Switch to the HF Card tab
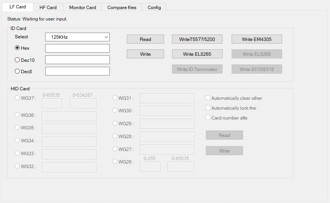The height and width of the screenshot is (203, 330). click(48, 7)
